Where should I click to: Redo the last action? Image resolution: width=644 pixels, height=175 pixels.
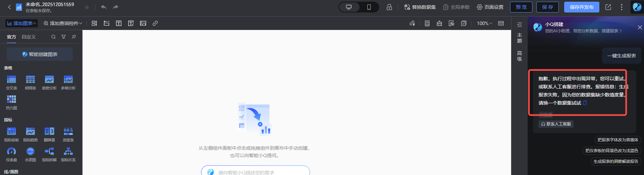pyautogui.click(x=116, y=7)
